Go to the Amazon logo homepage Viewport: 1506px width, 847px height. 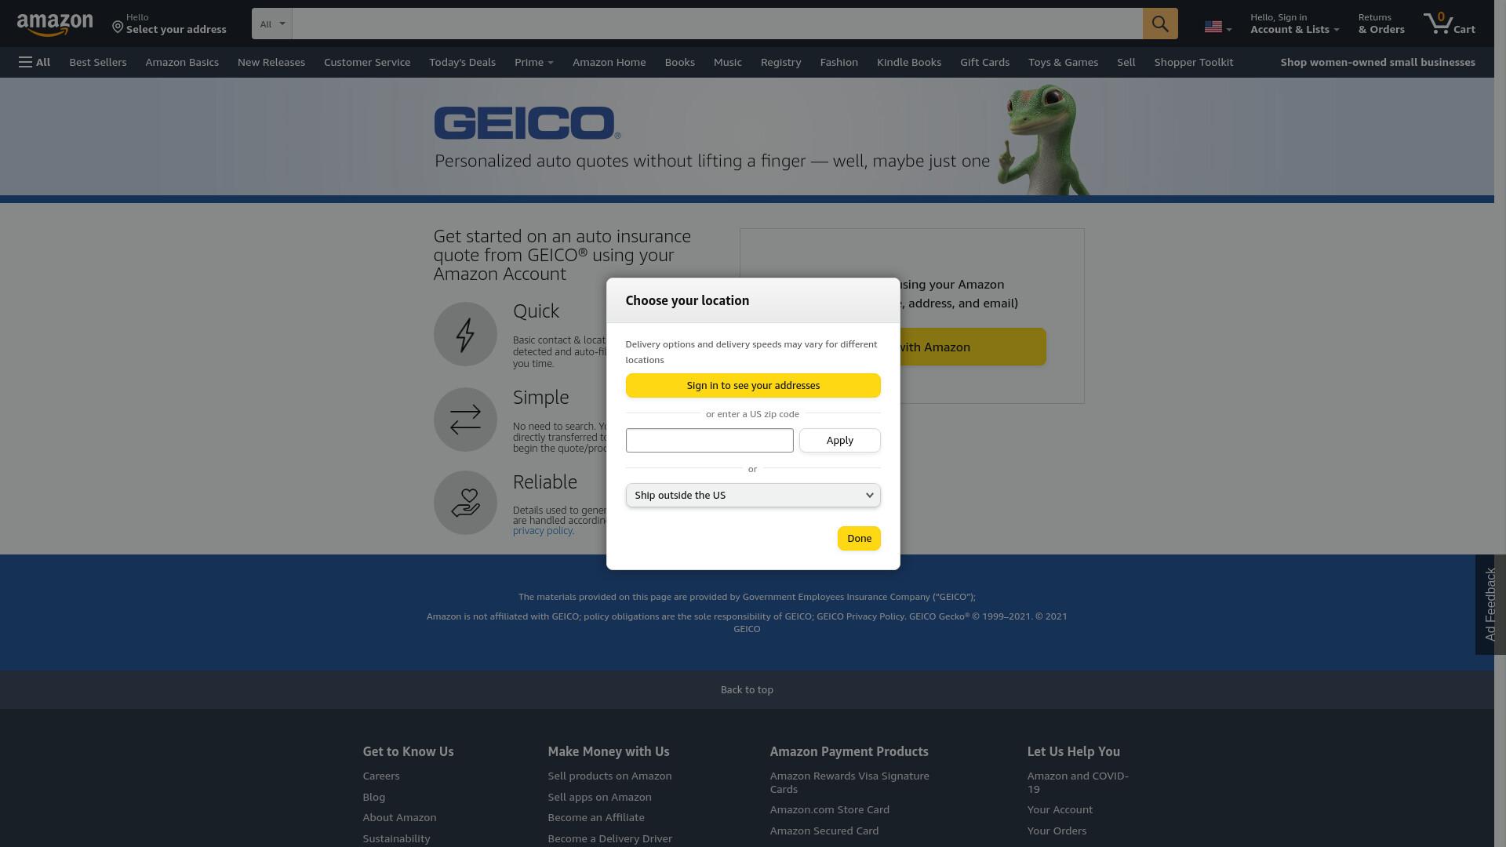coord(54,24)
